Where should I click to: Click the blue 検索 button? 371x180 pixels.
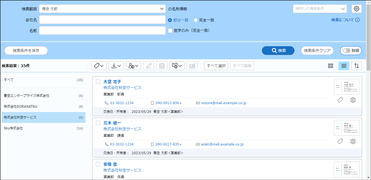[x=278, y=51]
